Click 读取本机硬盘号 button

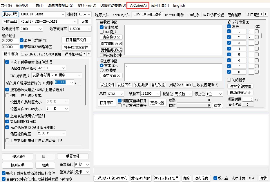coord(166,178)
